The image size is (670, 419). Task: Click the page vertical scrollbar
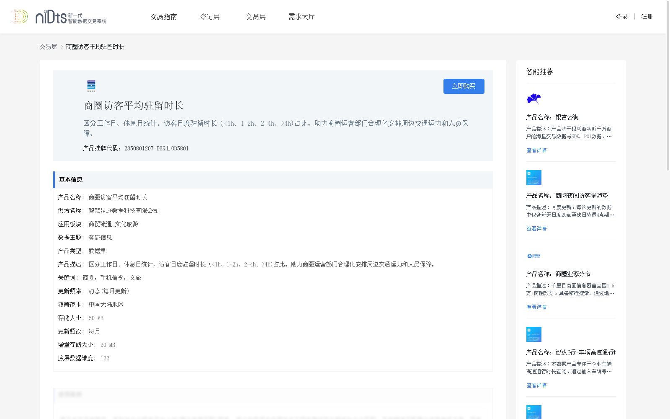[x=668, y=86]
